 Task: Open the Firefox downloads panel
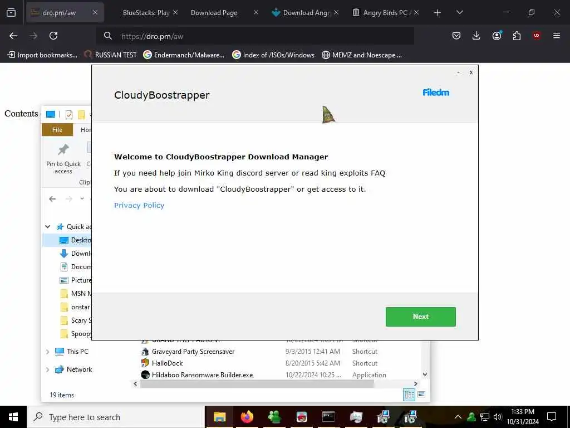(476, 36)
